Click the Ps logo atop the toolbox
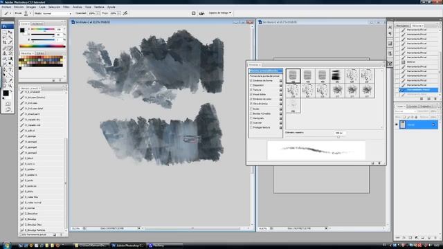443x249 pixels. tap(8, 26)
